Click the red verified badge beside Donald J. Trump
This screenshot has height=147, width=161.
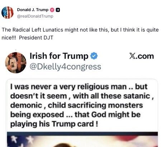52,10
